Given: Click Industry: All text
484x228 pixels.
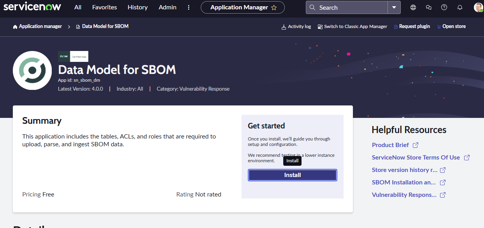Looking at the screenshot, I should 130,89.
